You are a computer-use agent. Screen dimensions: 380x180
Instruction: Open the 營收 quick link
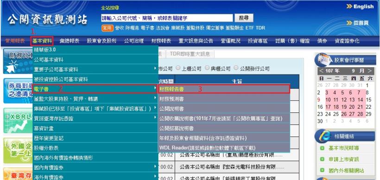pyautogui.click(x=119, y=28)
